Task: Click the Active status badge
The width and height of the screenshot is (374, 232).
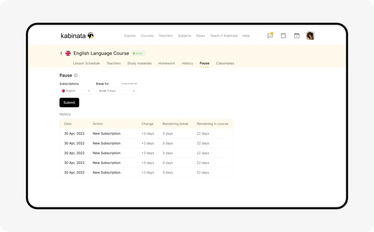Action: [x=138, y=53]
